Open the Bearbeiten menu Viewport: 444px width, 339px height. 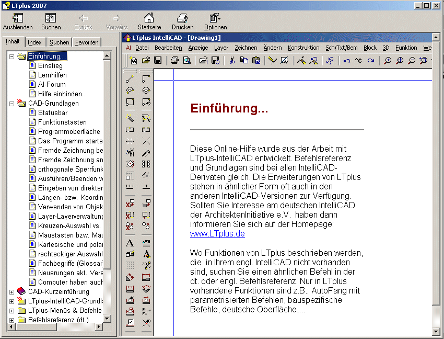pyautogui.click(x=168, y=48)
